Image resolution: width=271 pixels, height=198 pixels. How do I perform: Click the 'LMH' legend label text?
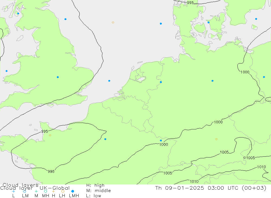[x=74, y=196]
